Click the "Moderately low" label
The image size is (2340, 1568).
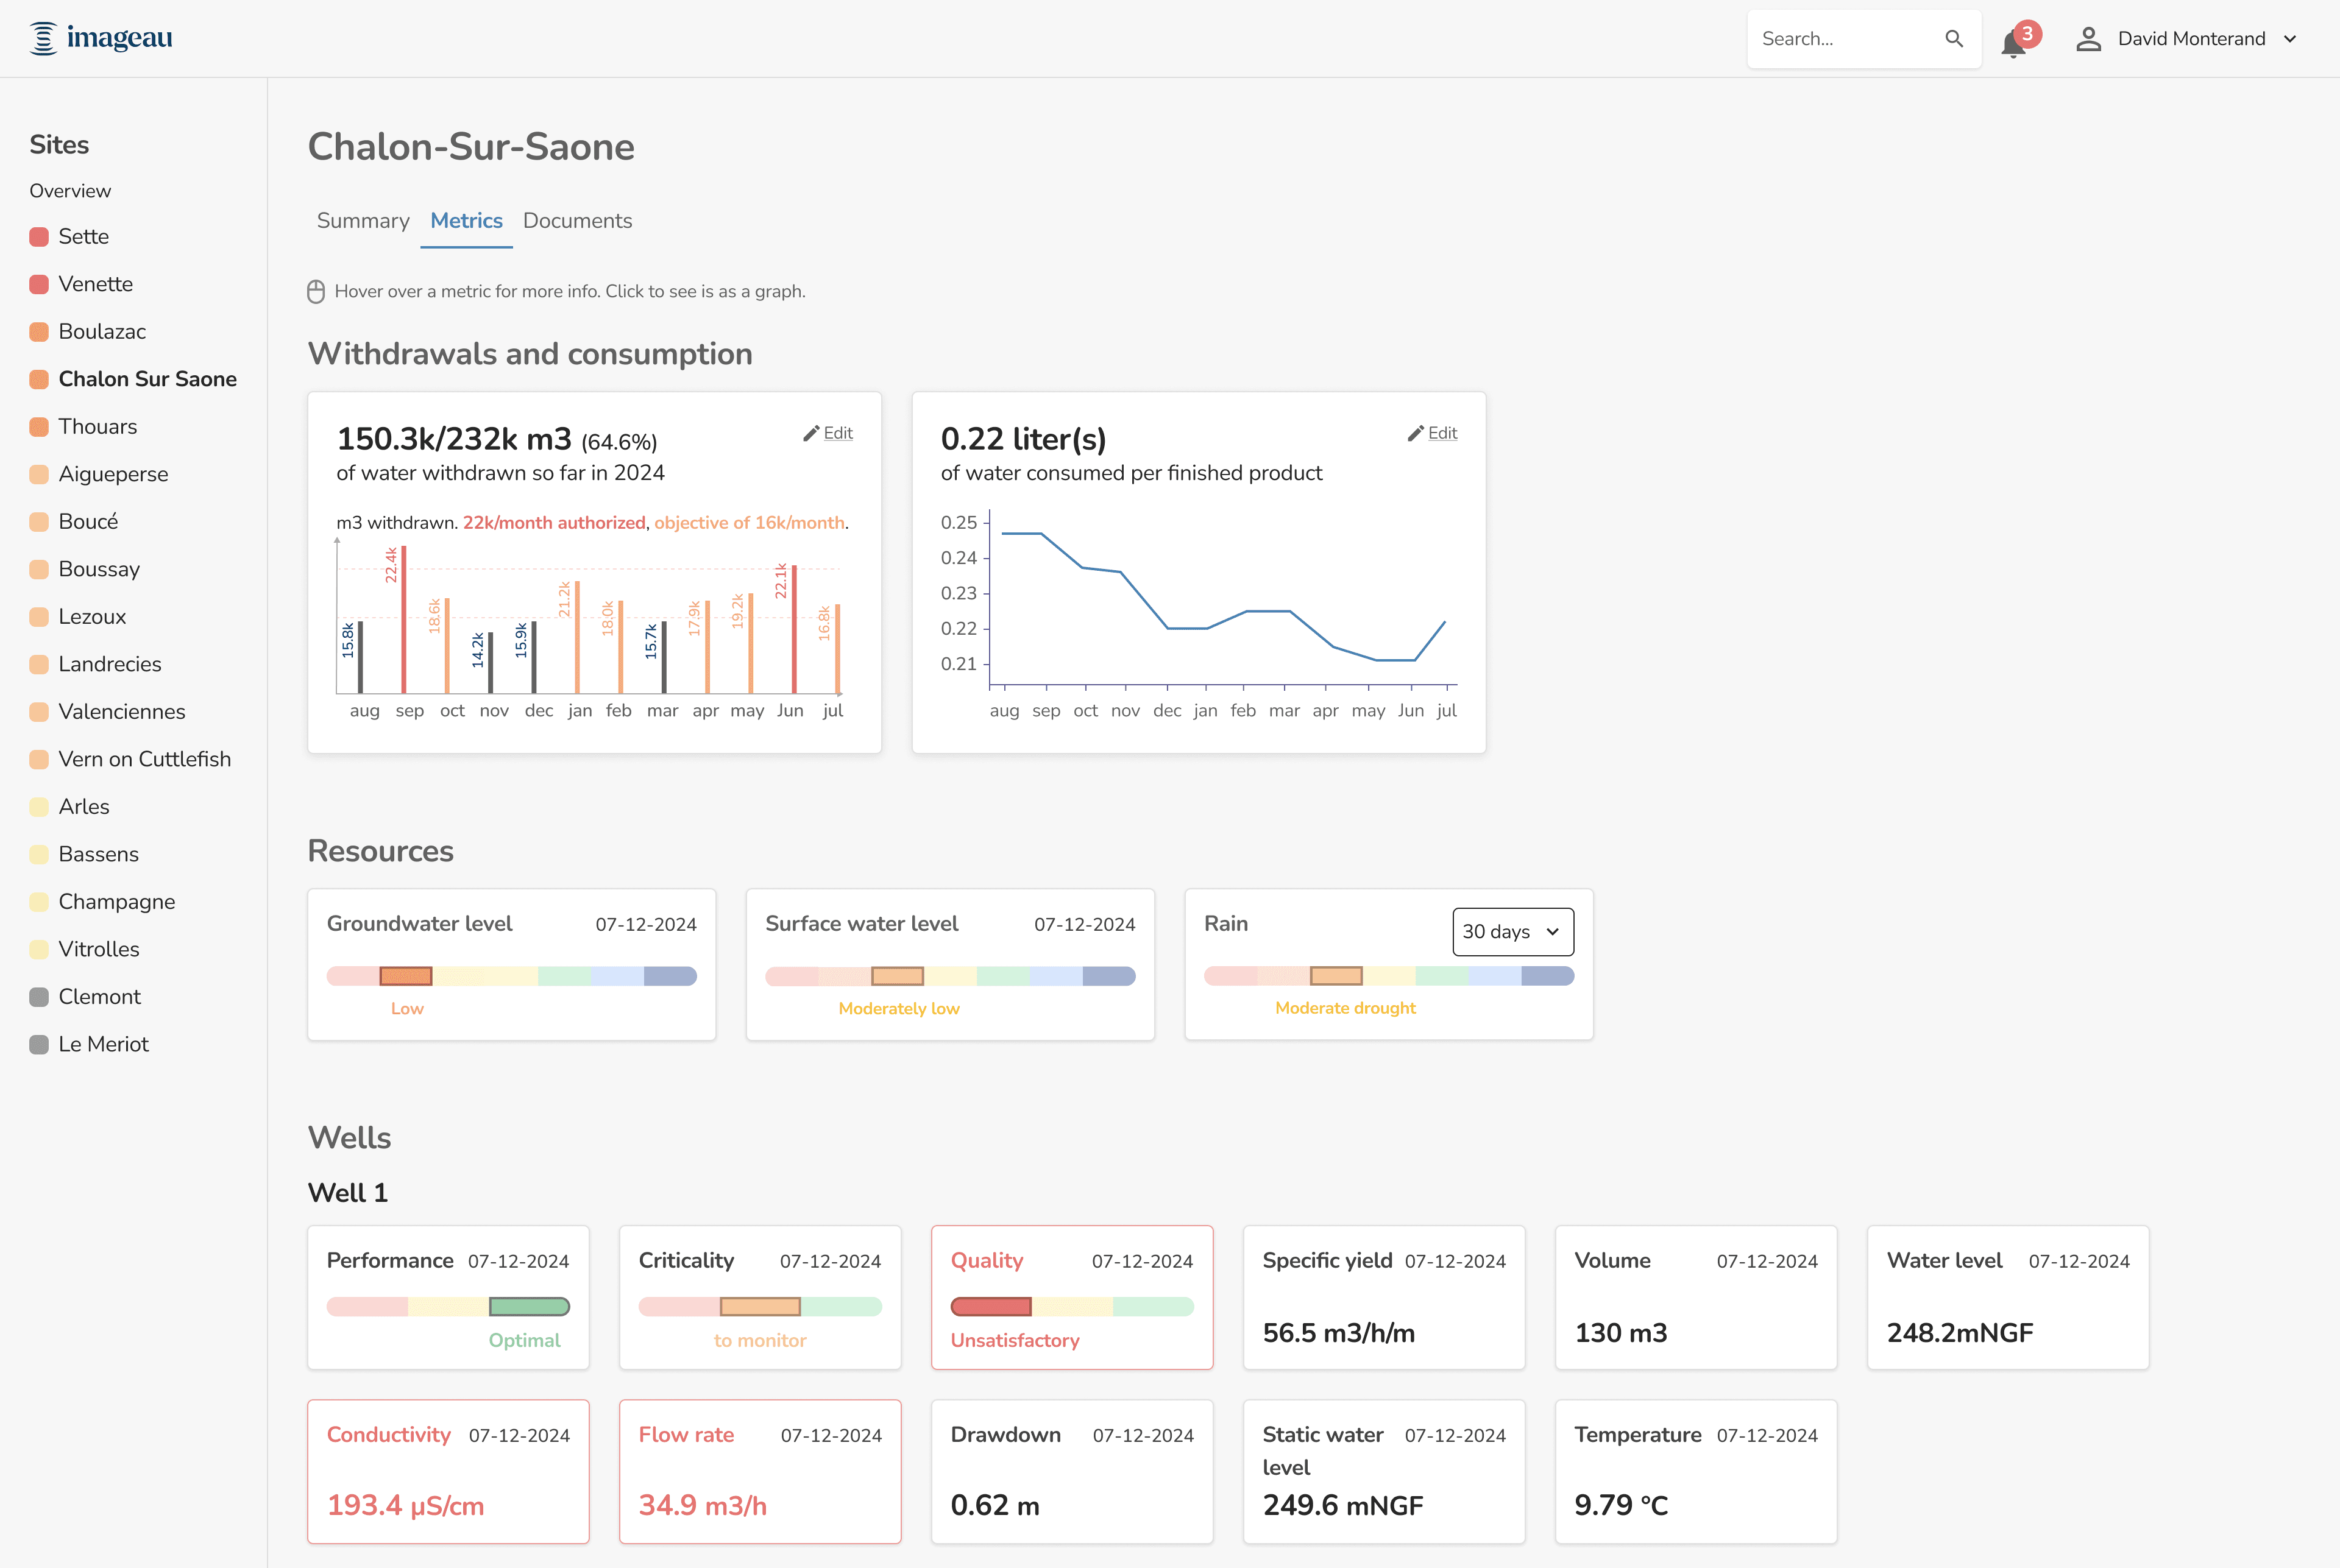(x=899, y=1009)
